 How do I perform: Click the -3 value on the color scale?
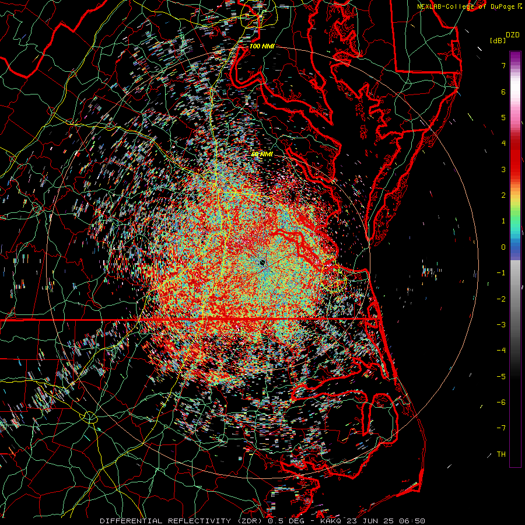point(501,325)
